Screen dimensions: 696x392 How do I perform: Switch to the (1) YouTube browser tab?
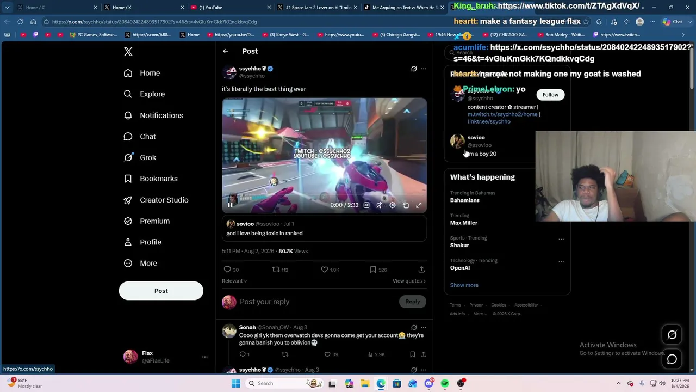click(x=230, y=8)
